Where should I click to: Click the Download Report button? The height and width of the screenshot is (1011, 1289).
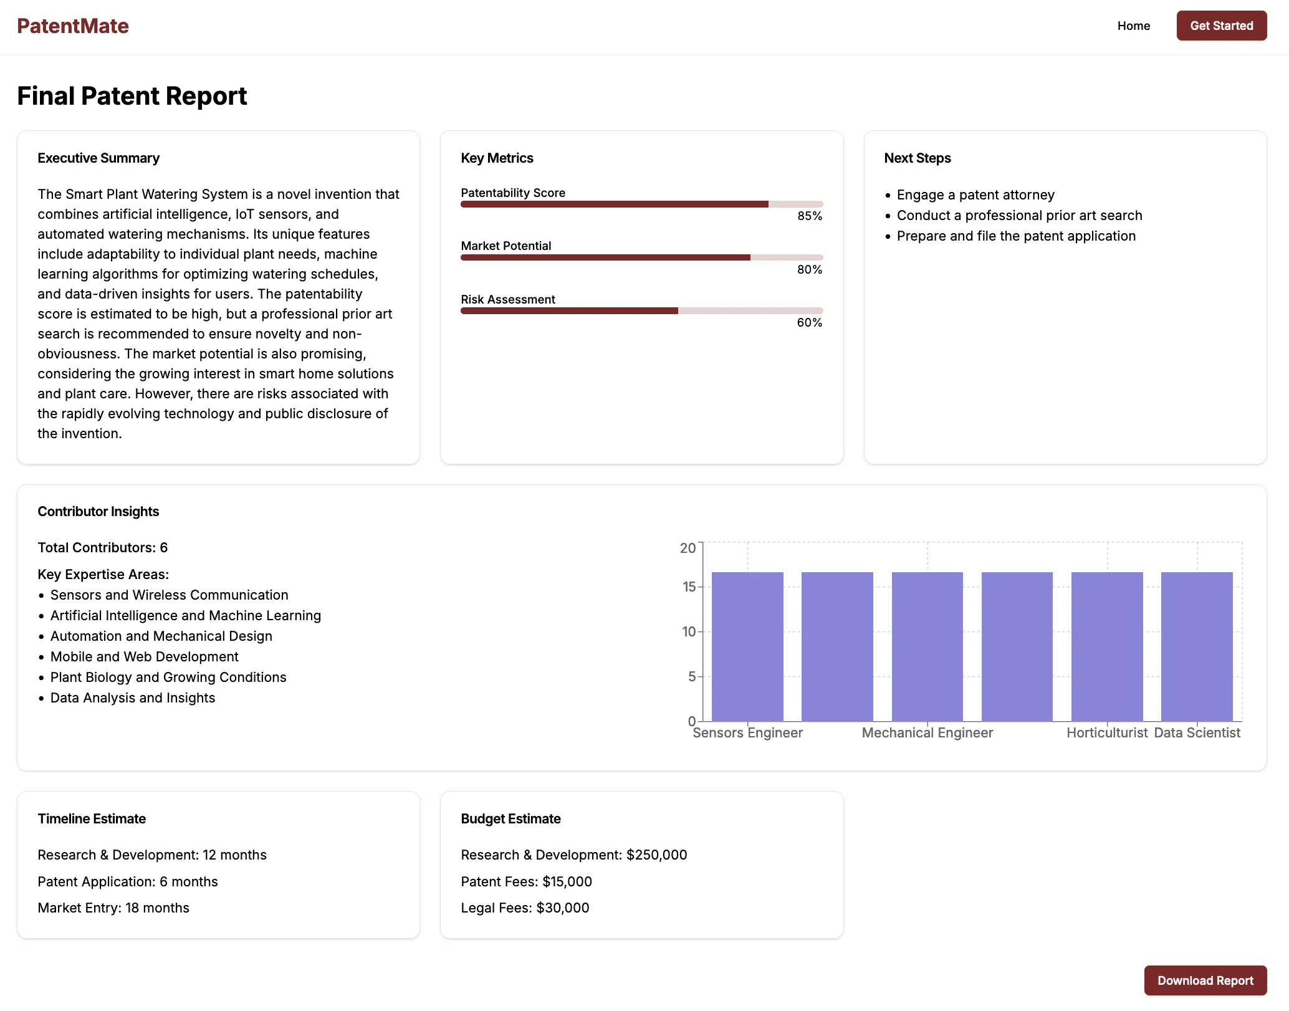click(x=1205, y=980)
